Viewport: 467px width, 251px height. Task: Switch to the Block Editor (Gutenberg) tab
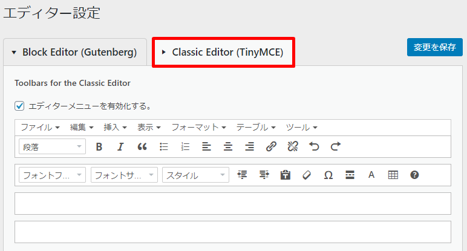pos(75,52)
